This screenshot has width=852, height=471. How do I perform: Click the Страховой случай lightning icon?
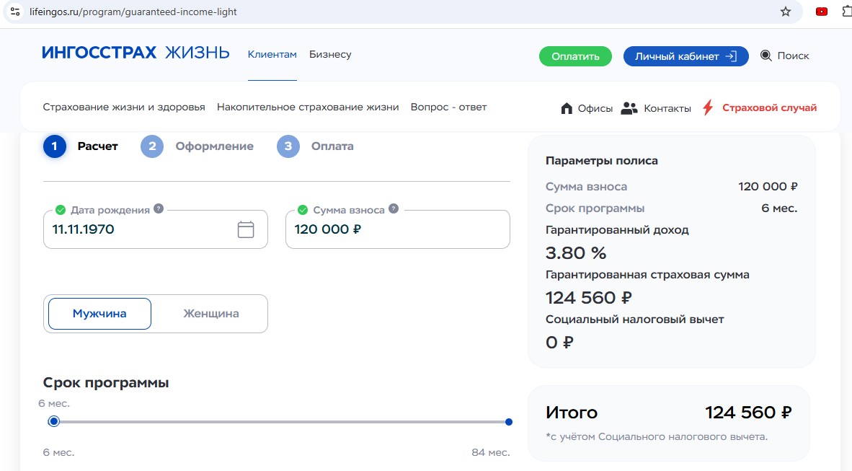point(708,107)
